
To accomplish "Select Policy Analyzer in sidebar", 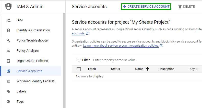I will click(28, 50).
